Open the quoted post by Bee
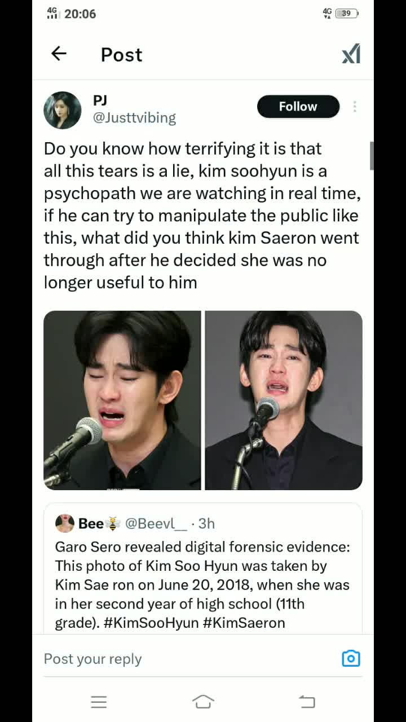Viewport: 406px width, 722px height. (203, 569)
